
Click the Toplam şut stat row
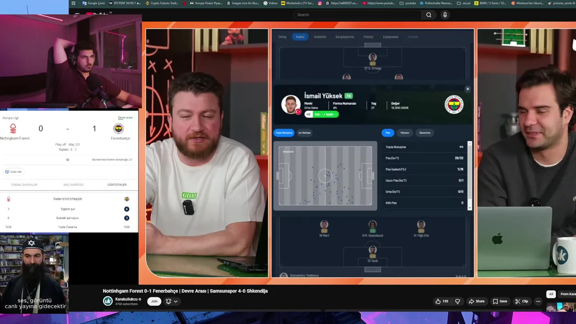pos(67,209)
